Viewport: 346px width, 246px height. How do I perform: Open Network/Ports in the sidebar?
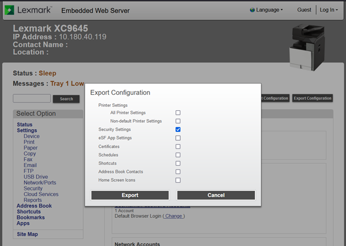click(39, 183)
